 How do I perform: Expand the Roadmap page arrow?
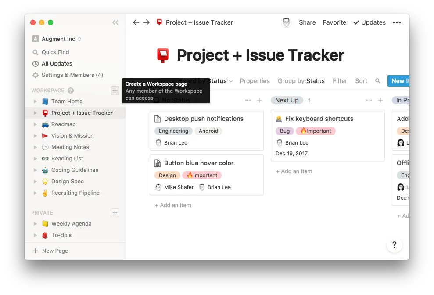35,124
